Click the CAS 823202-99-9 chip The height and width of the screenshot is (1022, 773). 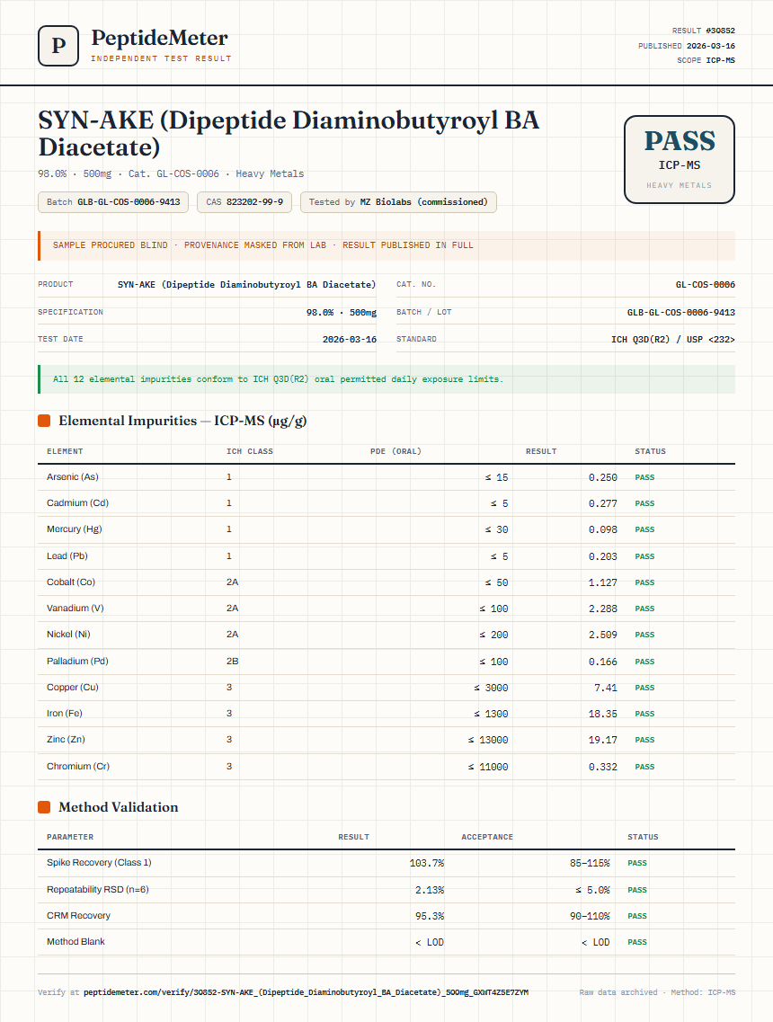tap(244, 202)
